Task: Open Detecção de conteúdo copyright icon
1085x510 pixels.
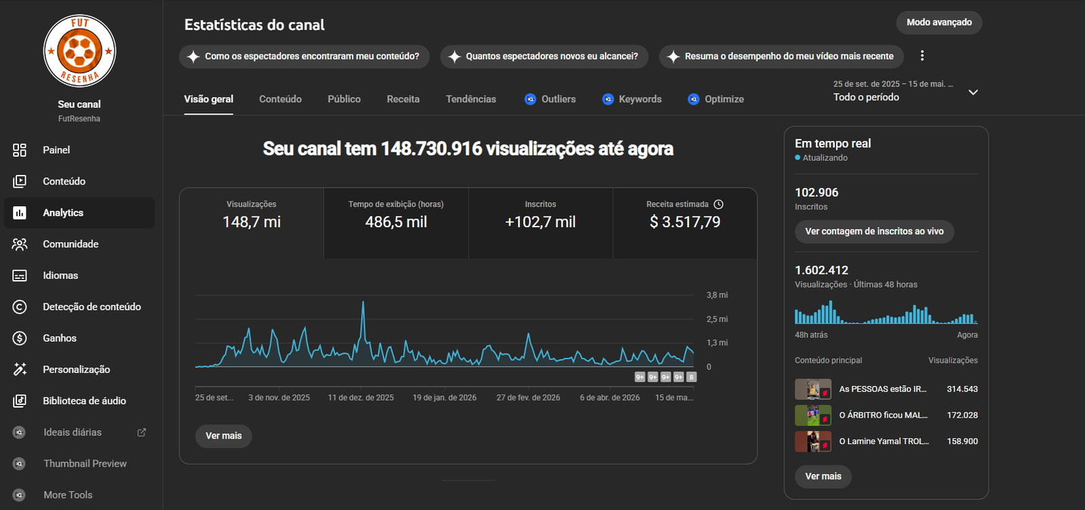Action: (x=20, y=307)
